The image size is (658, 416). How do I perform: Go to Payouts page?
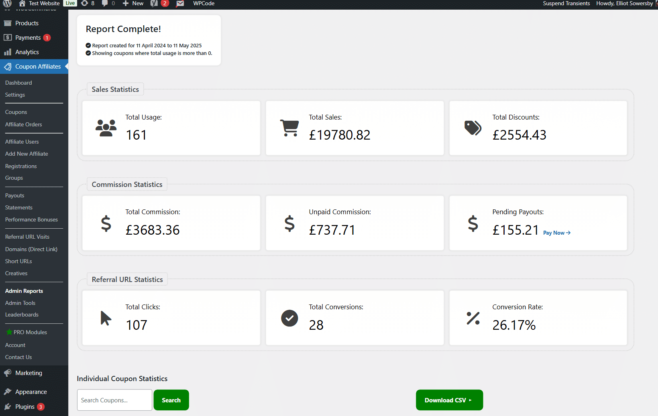coord(14,195)
